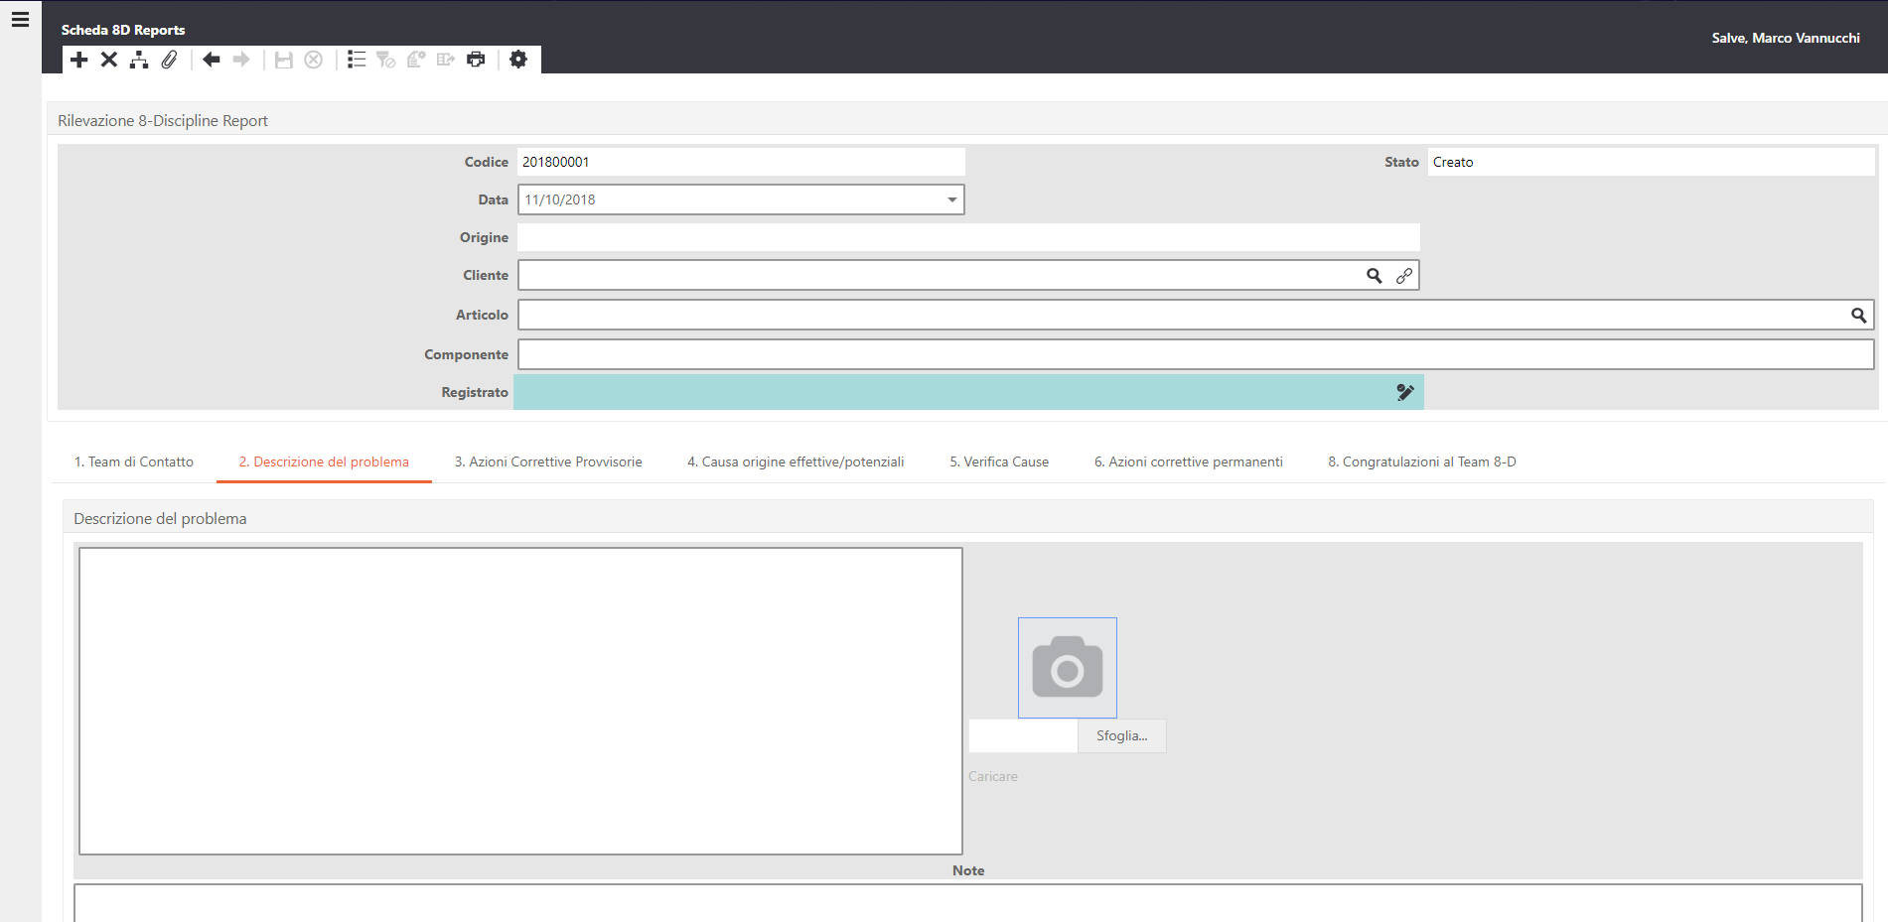Click the printer icon

tap(476, 60)
